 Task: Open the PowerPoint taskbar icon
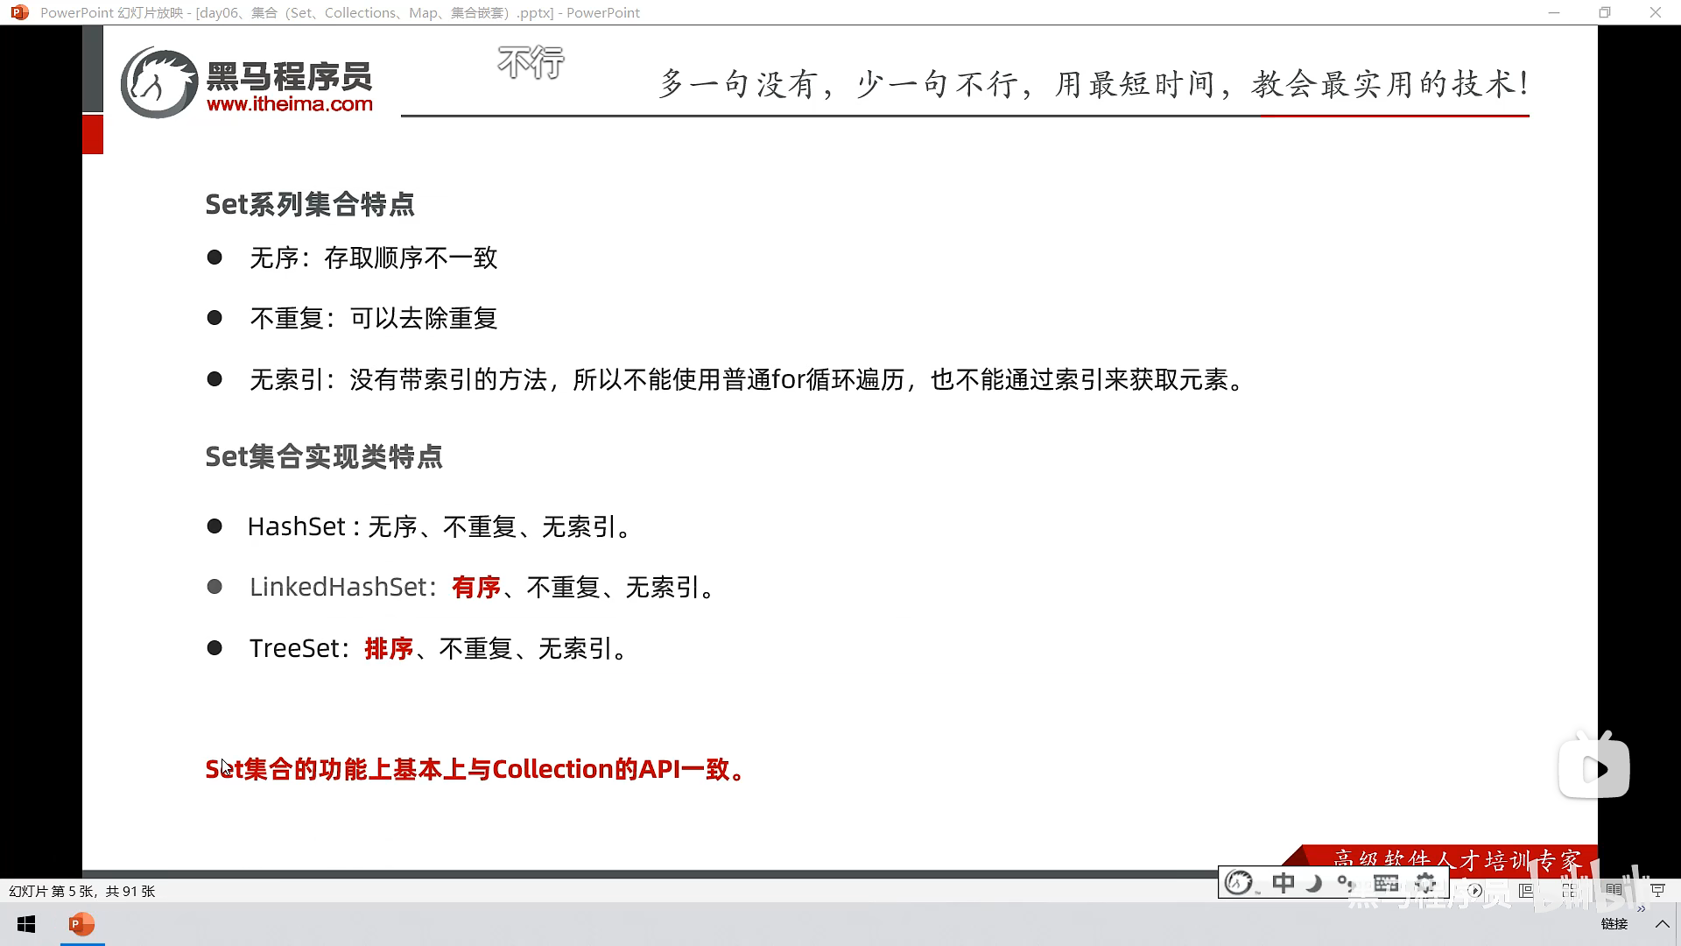pos(81,924)
